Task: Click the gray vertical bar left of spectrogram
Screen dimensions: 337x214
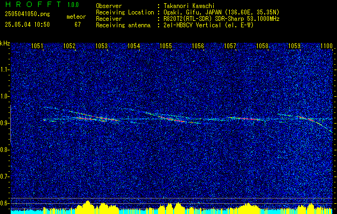Action: click(10, 124)
